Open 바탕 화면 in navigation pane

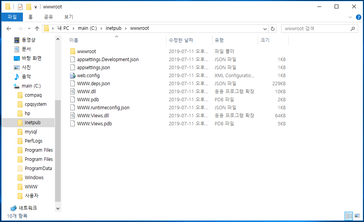pyautogui.click(x=32, y=58)
